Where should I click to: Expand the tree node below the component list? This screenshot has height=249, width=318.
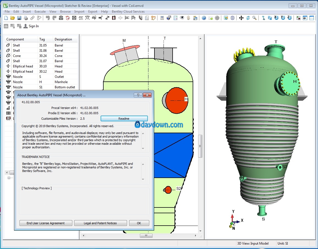point(9,178)
